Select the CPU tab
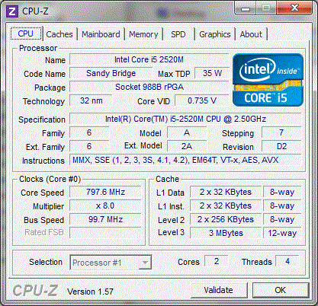This screenshot has width=318, height=306. pos(26,33)
